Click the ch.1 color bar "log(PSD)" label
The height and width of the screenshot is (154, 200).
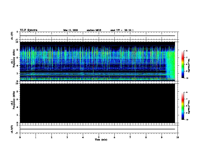pyautogui.click(x=189, y=66)
